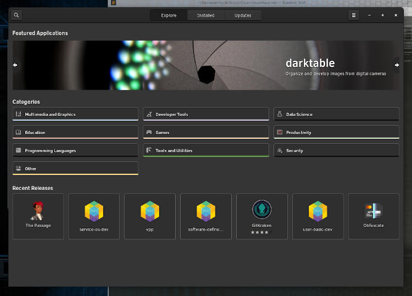Viewport: 412px width, 296px height.
Task: Click the Programming Languages category icon
Action: pyautogui.click(x=18, y=150)
